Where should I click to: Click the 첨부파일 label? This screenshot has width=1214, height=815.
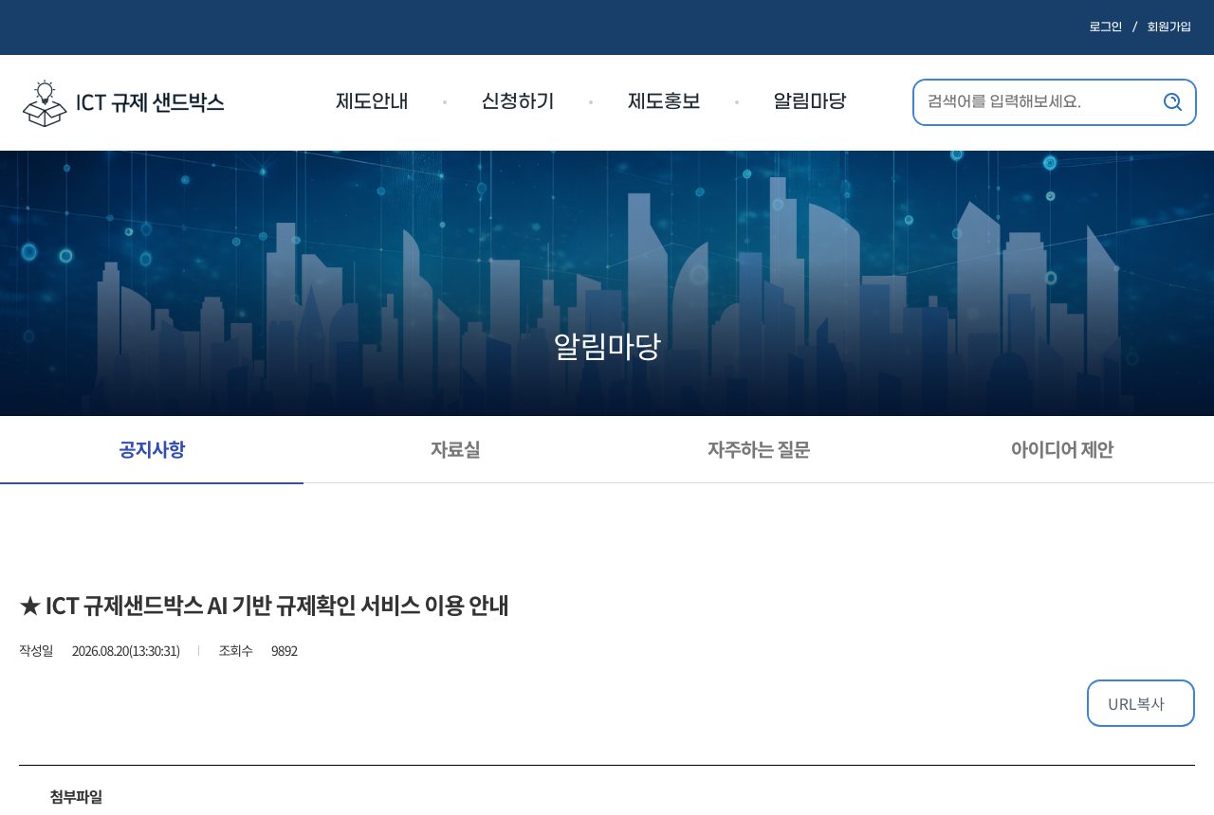(76, 797)
